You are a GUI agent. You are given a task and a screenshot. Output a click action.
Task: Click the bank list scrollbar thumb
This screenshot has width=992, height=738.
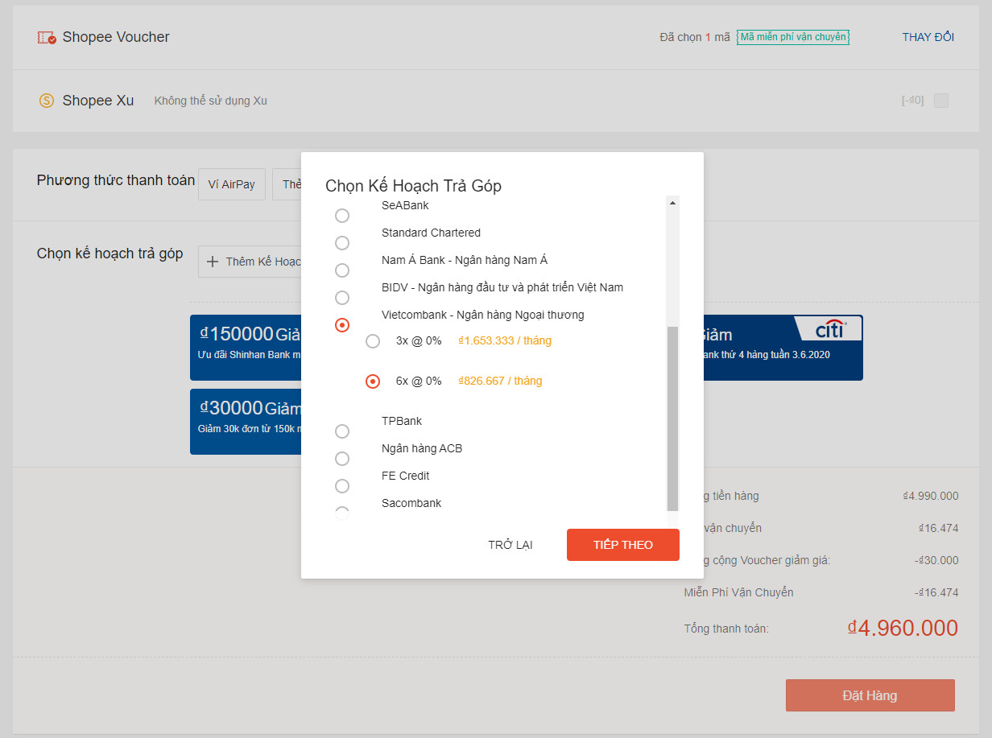pyautogui.click(x=673, y=417)
